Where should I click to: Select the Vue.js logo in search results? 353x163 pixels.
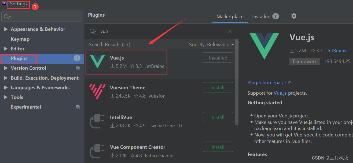tap(97, 62)
